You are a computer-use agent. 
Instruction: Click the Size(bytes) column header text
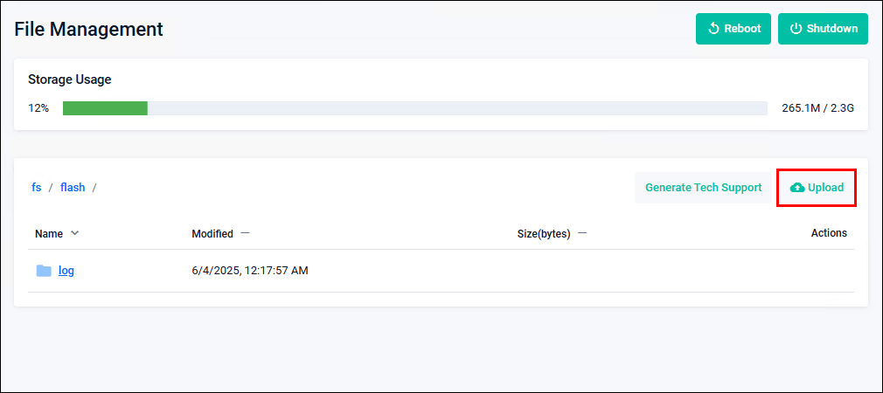pos(544,233)
